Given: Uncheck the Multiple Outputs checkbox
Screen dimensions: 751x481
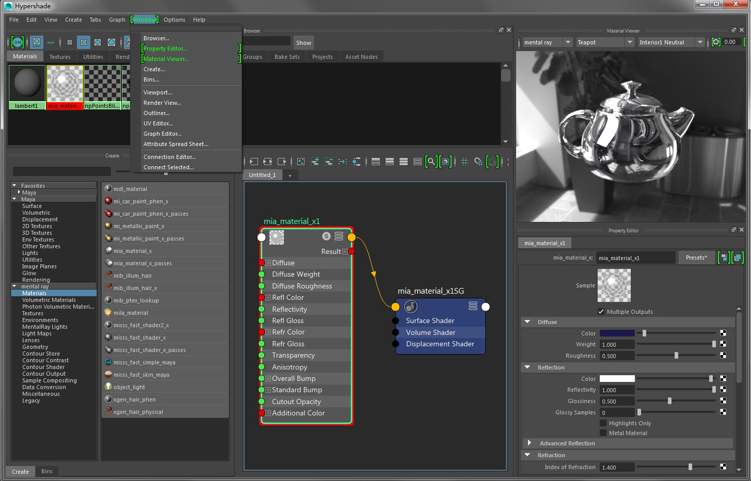Looking at the screenshot, I should (601, 311).
